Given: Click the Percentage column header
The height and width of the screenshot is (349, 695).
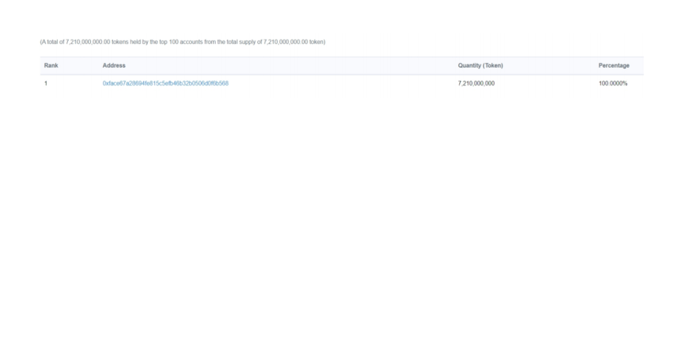Looking at the screenshot, I should tap(614, 66).
